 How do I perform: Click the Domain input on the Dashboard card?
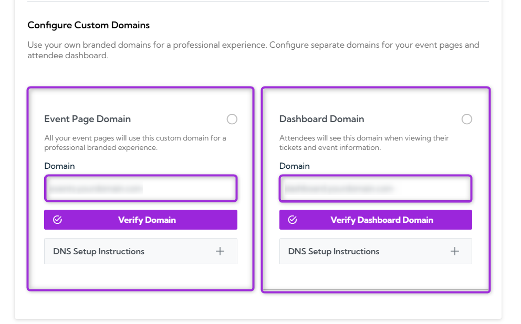[376, 188]
